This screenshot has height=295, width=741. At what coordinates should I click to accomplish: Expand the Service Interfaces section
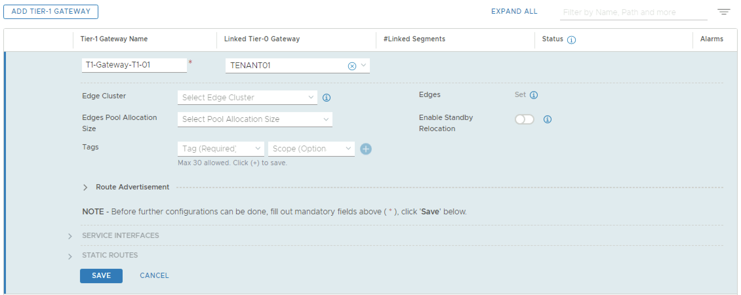[x=70, y=236]
